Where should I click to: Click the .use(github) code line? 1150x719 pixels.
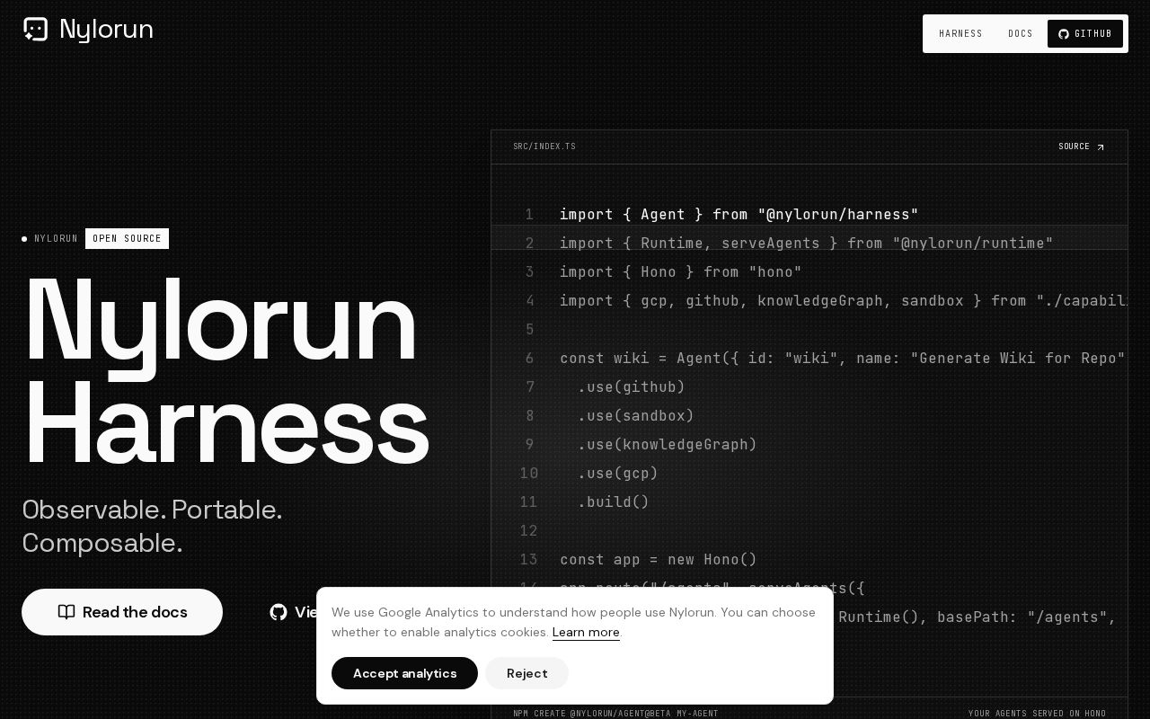[x=632, y=386]
